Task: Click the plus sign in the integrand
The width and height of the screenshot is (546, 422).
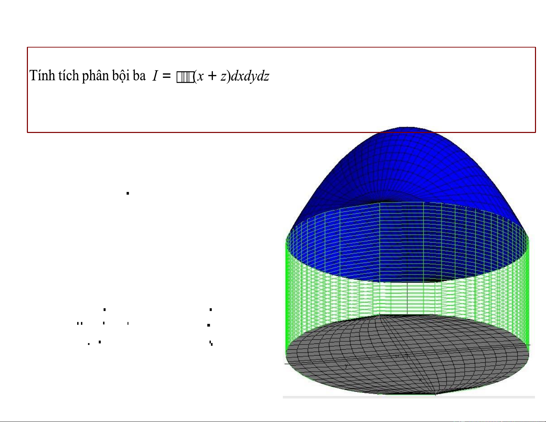Action: point(212,76)
